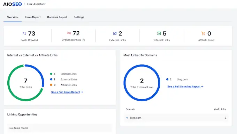Viewport: 237px width, 134px height.
Task: Switch to the Overview tab
Action: [13, 17]
